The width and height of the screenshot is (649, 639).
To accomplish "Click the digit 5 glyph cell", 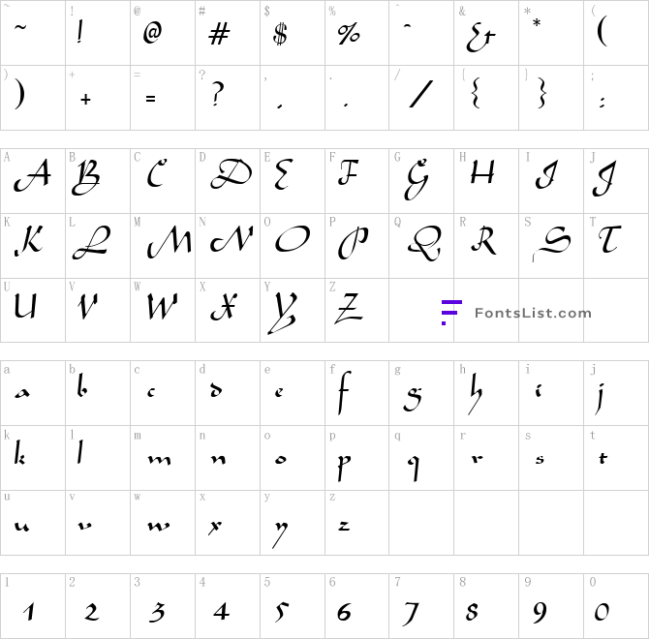I will [x=293, y=606].
